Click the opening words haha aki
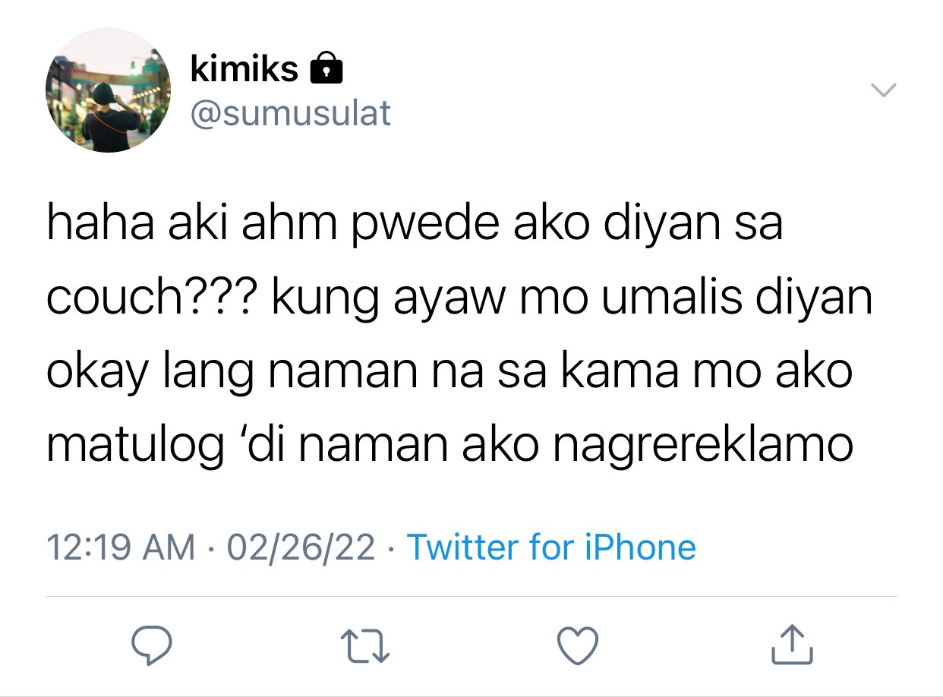 point(123,226)
